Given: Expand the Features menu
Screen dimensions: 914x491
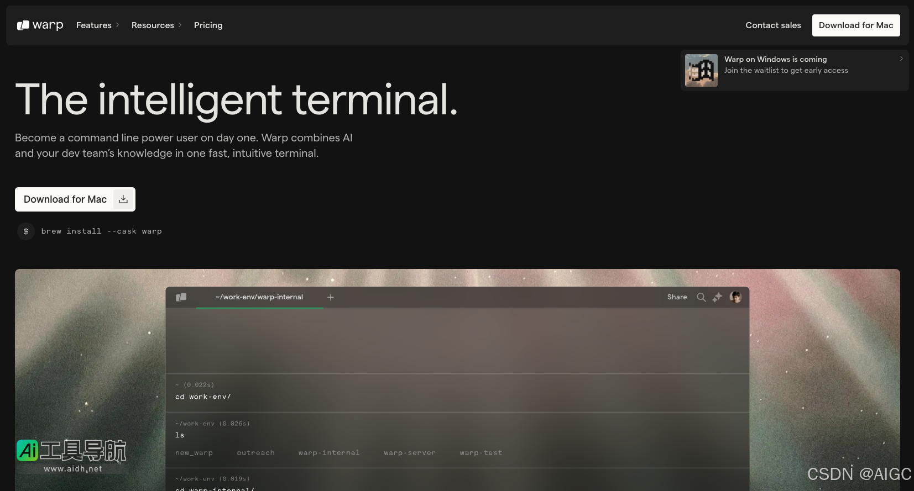Looking at the screenshot, I should (97, 25).
